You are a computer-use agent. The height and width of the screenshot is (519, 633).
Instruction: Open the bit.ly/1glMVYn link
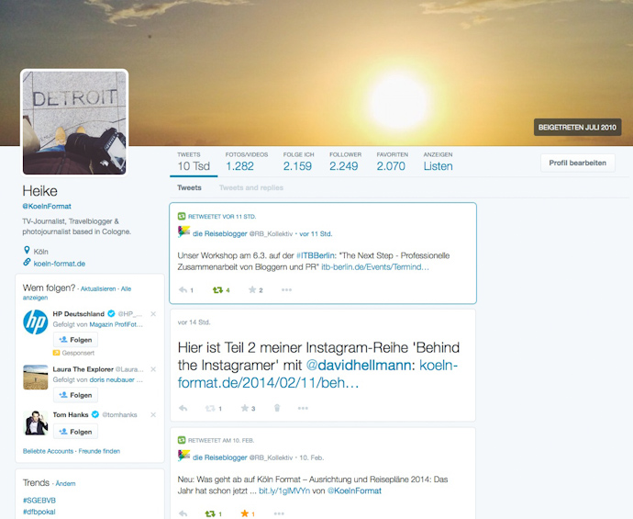(284, 491)
